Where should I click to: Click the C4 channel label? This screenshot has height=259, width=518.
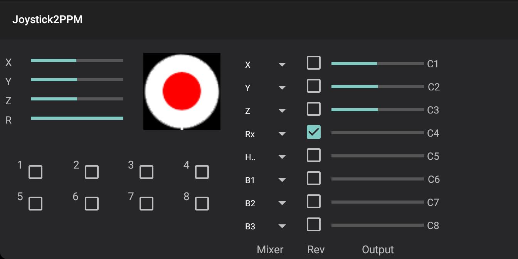[x=433, y=133]
